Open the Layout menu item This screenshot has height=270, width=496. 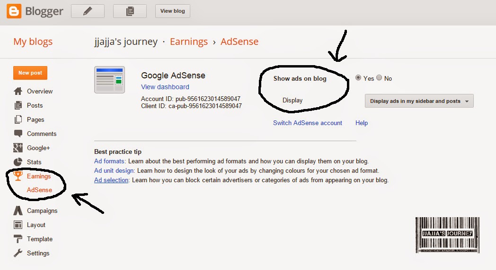tap(36, 225)
